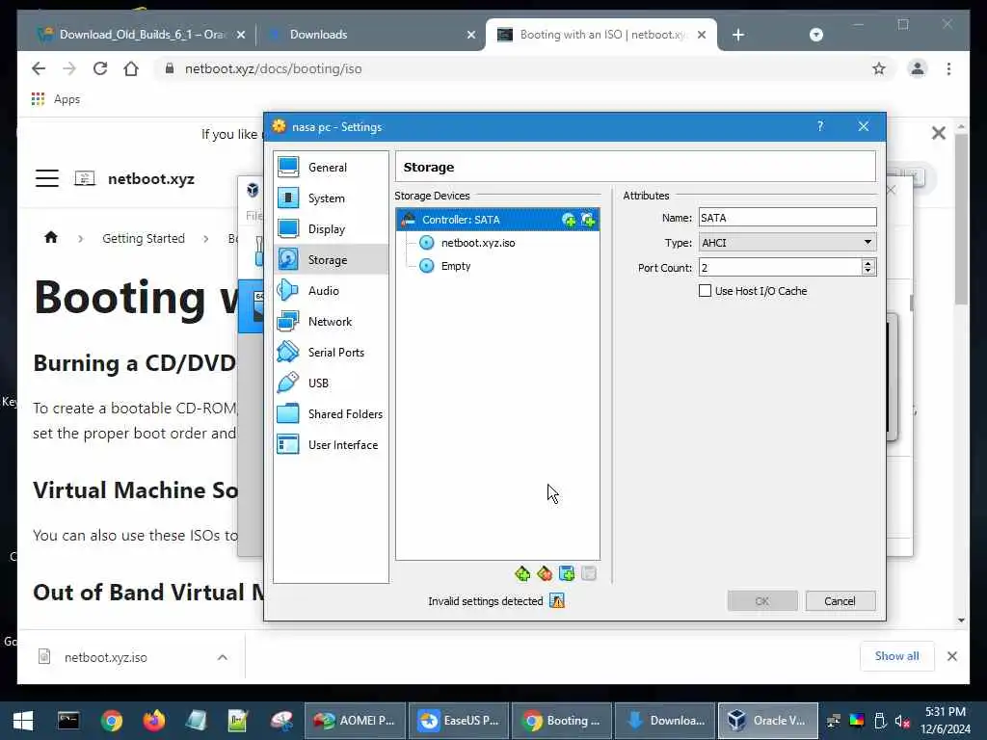Open the Display settings category
Image resolution: width=987 pixels, height=740 pixels.
tap(331, 229)
